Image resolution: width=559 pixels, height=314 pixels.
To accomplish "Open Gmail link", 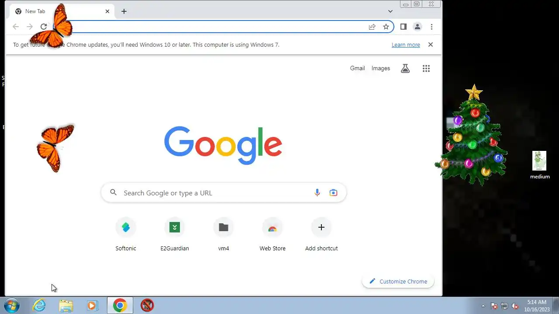I will [357, 68].
